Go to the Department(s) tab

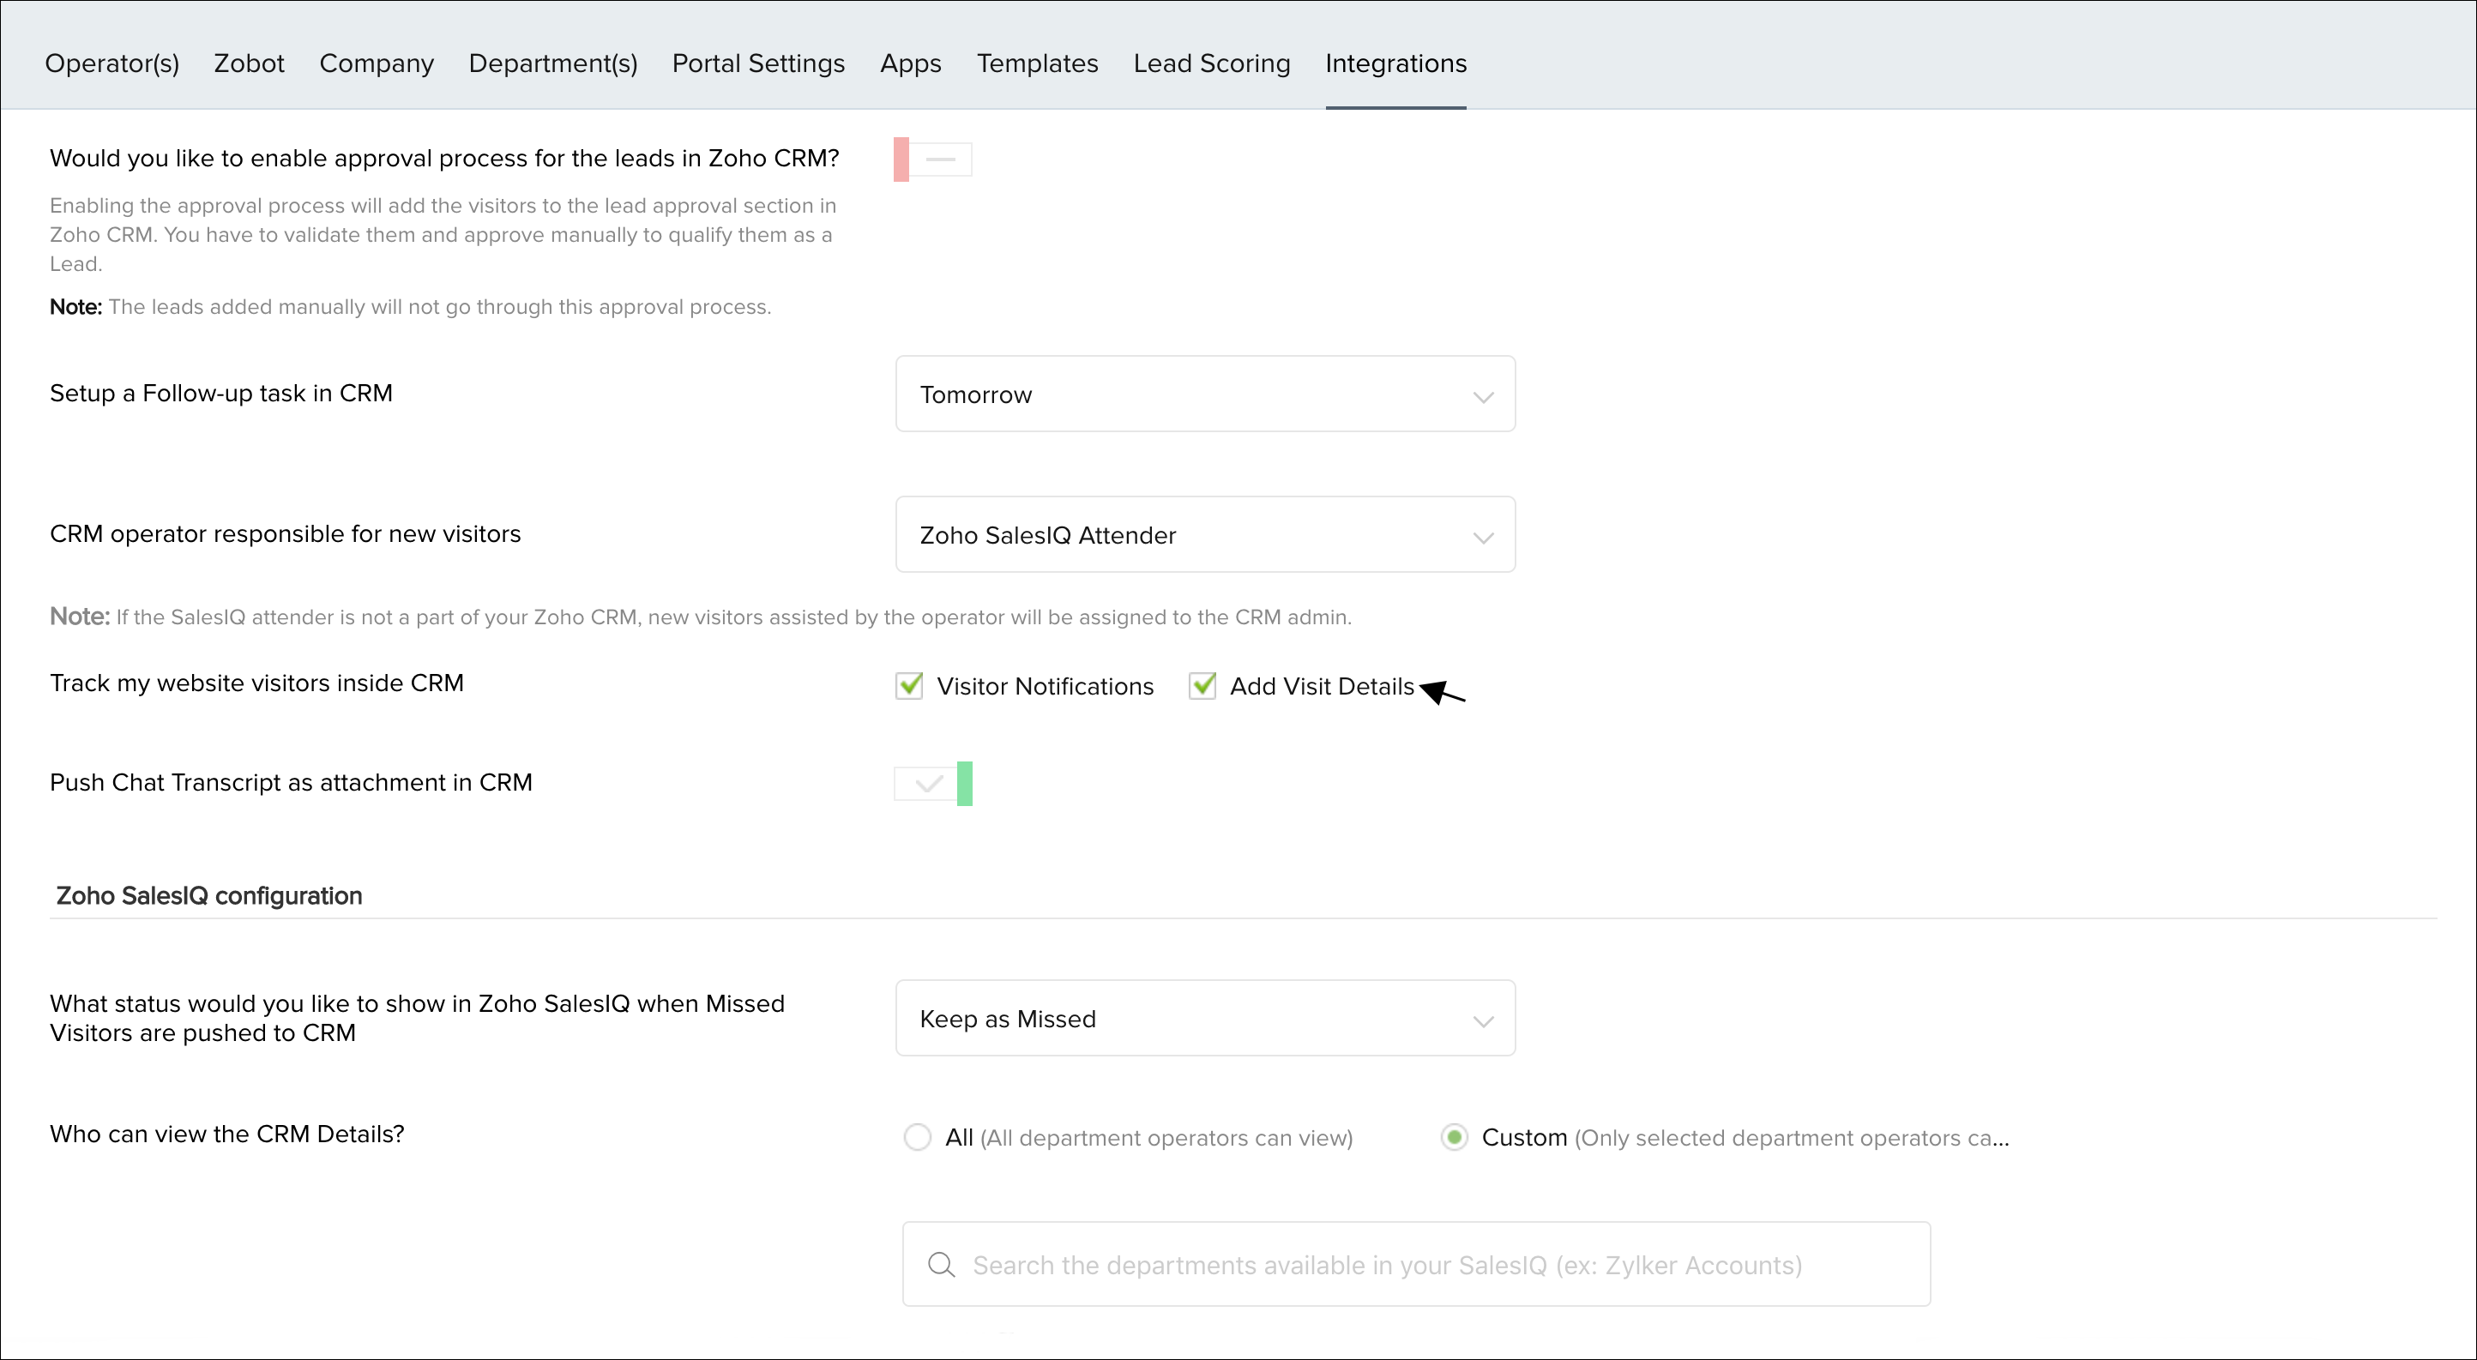coord(553,63)
